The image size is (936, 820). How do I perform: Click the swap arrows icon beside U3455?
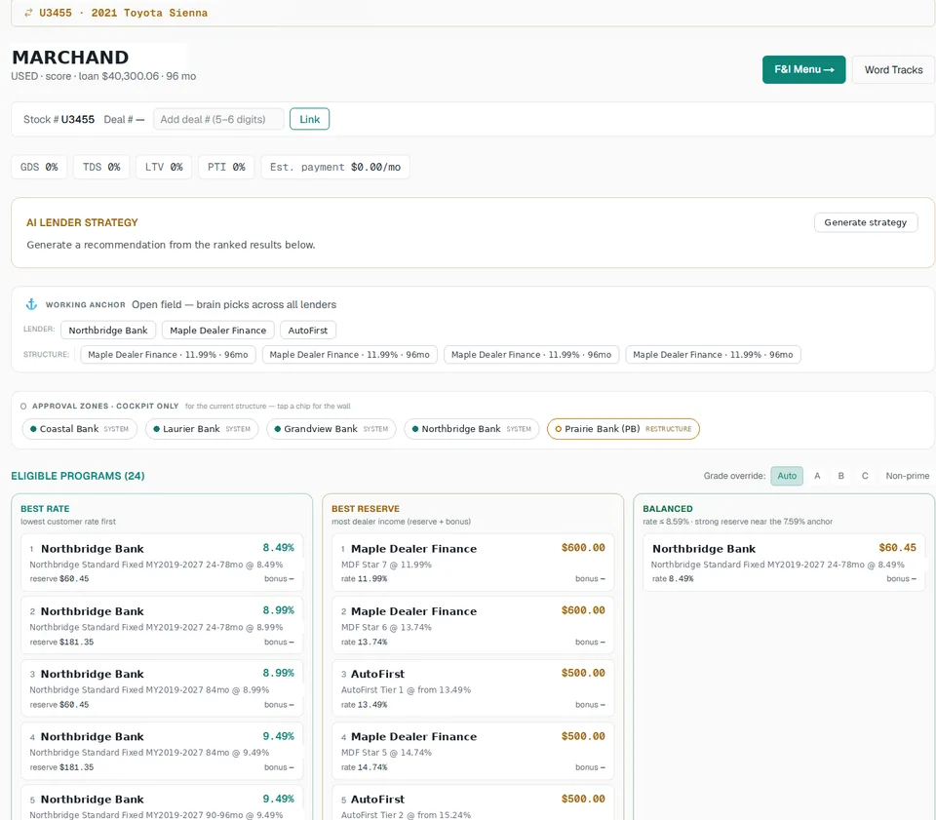[x=28, y=13]
